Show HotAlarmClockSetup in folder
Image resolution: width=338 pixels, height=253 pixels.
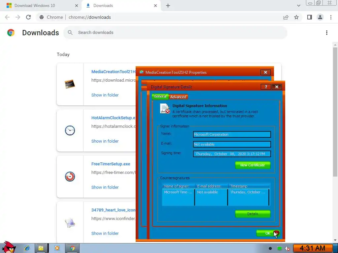click(x=105, y=141)
